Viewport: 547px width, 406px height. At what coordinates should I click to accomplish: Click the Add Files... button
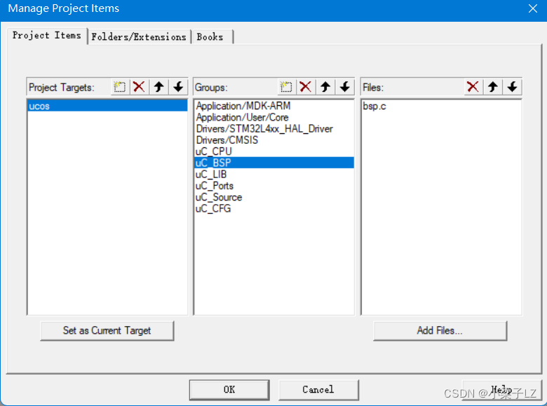tap(440, 331)
